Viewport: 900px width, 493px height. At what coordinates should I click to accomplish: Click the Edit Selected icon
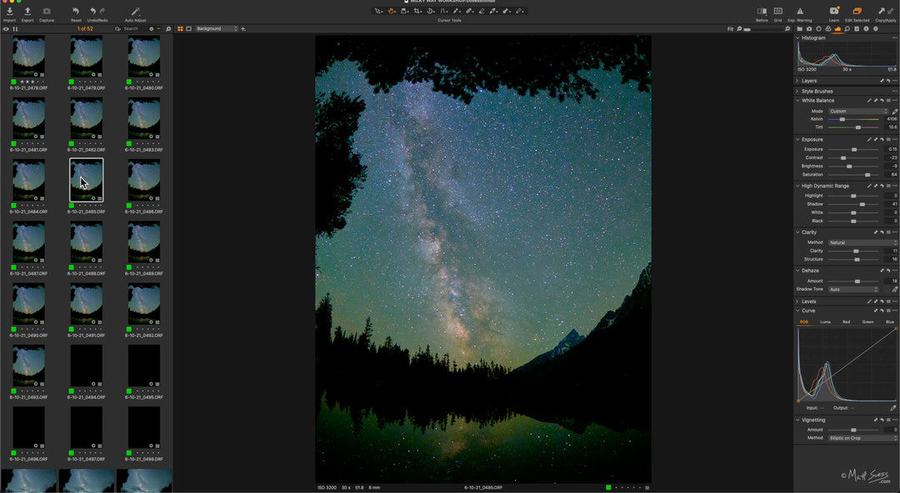(x=857, y=12)
